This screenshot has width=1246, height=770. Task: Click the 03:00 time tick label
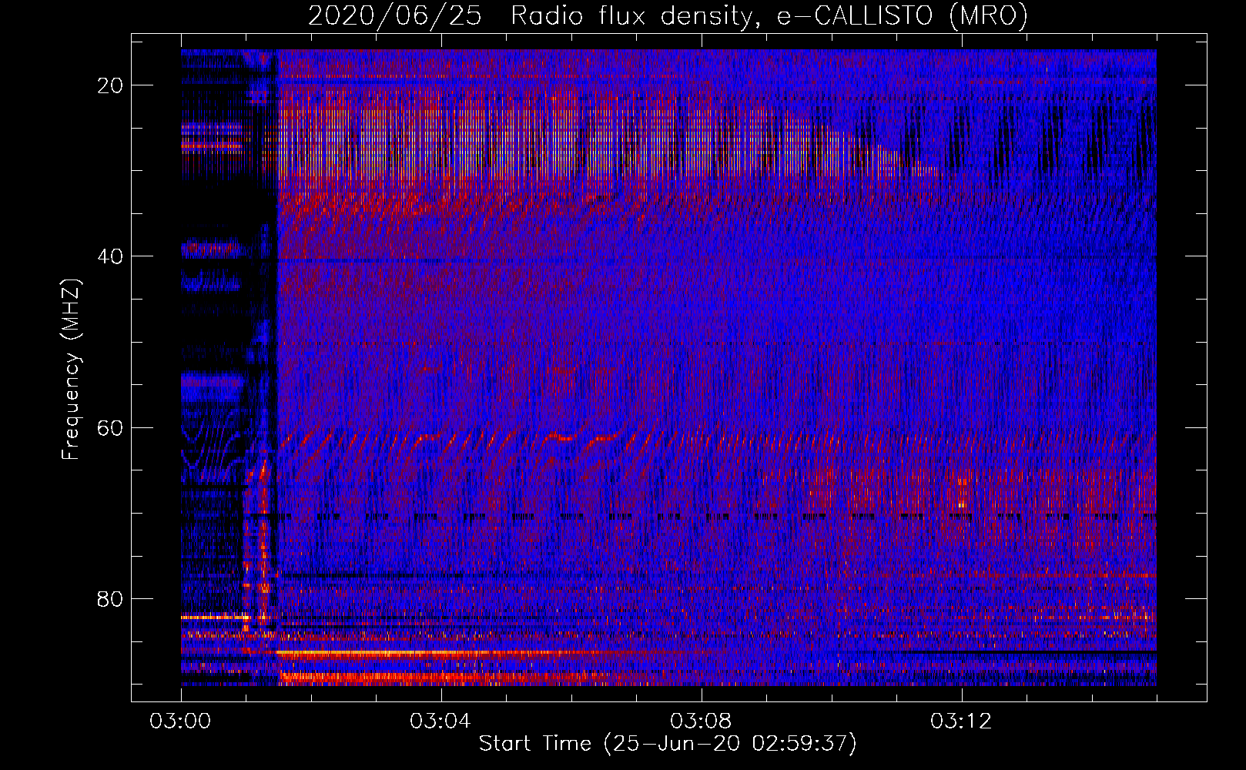click(181, 721)
